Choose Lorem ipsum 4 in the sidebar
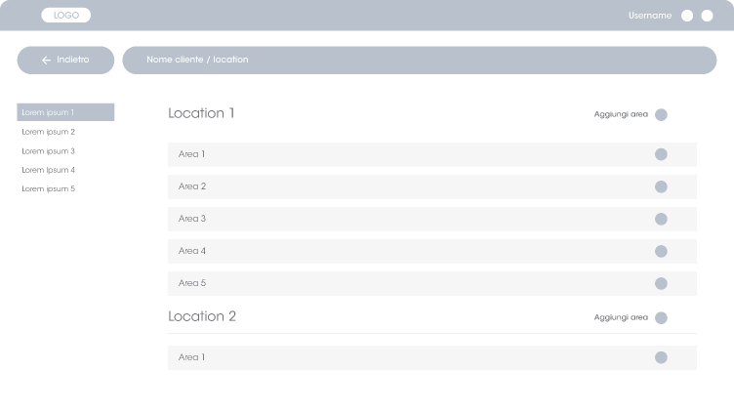 (49, 170)
